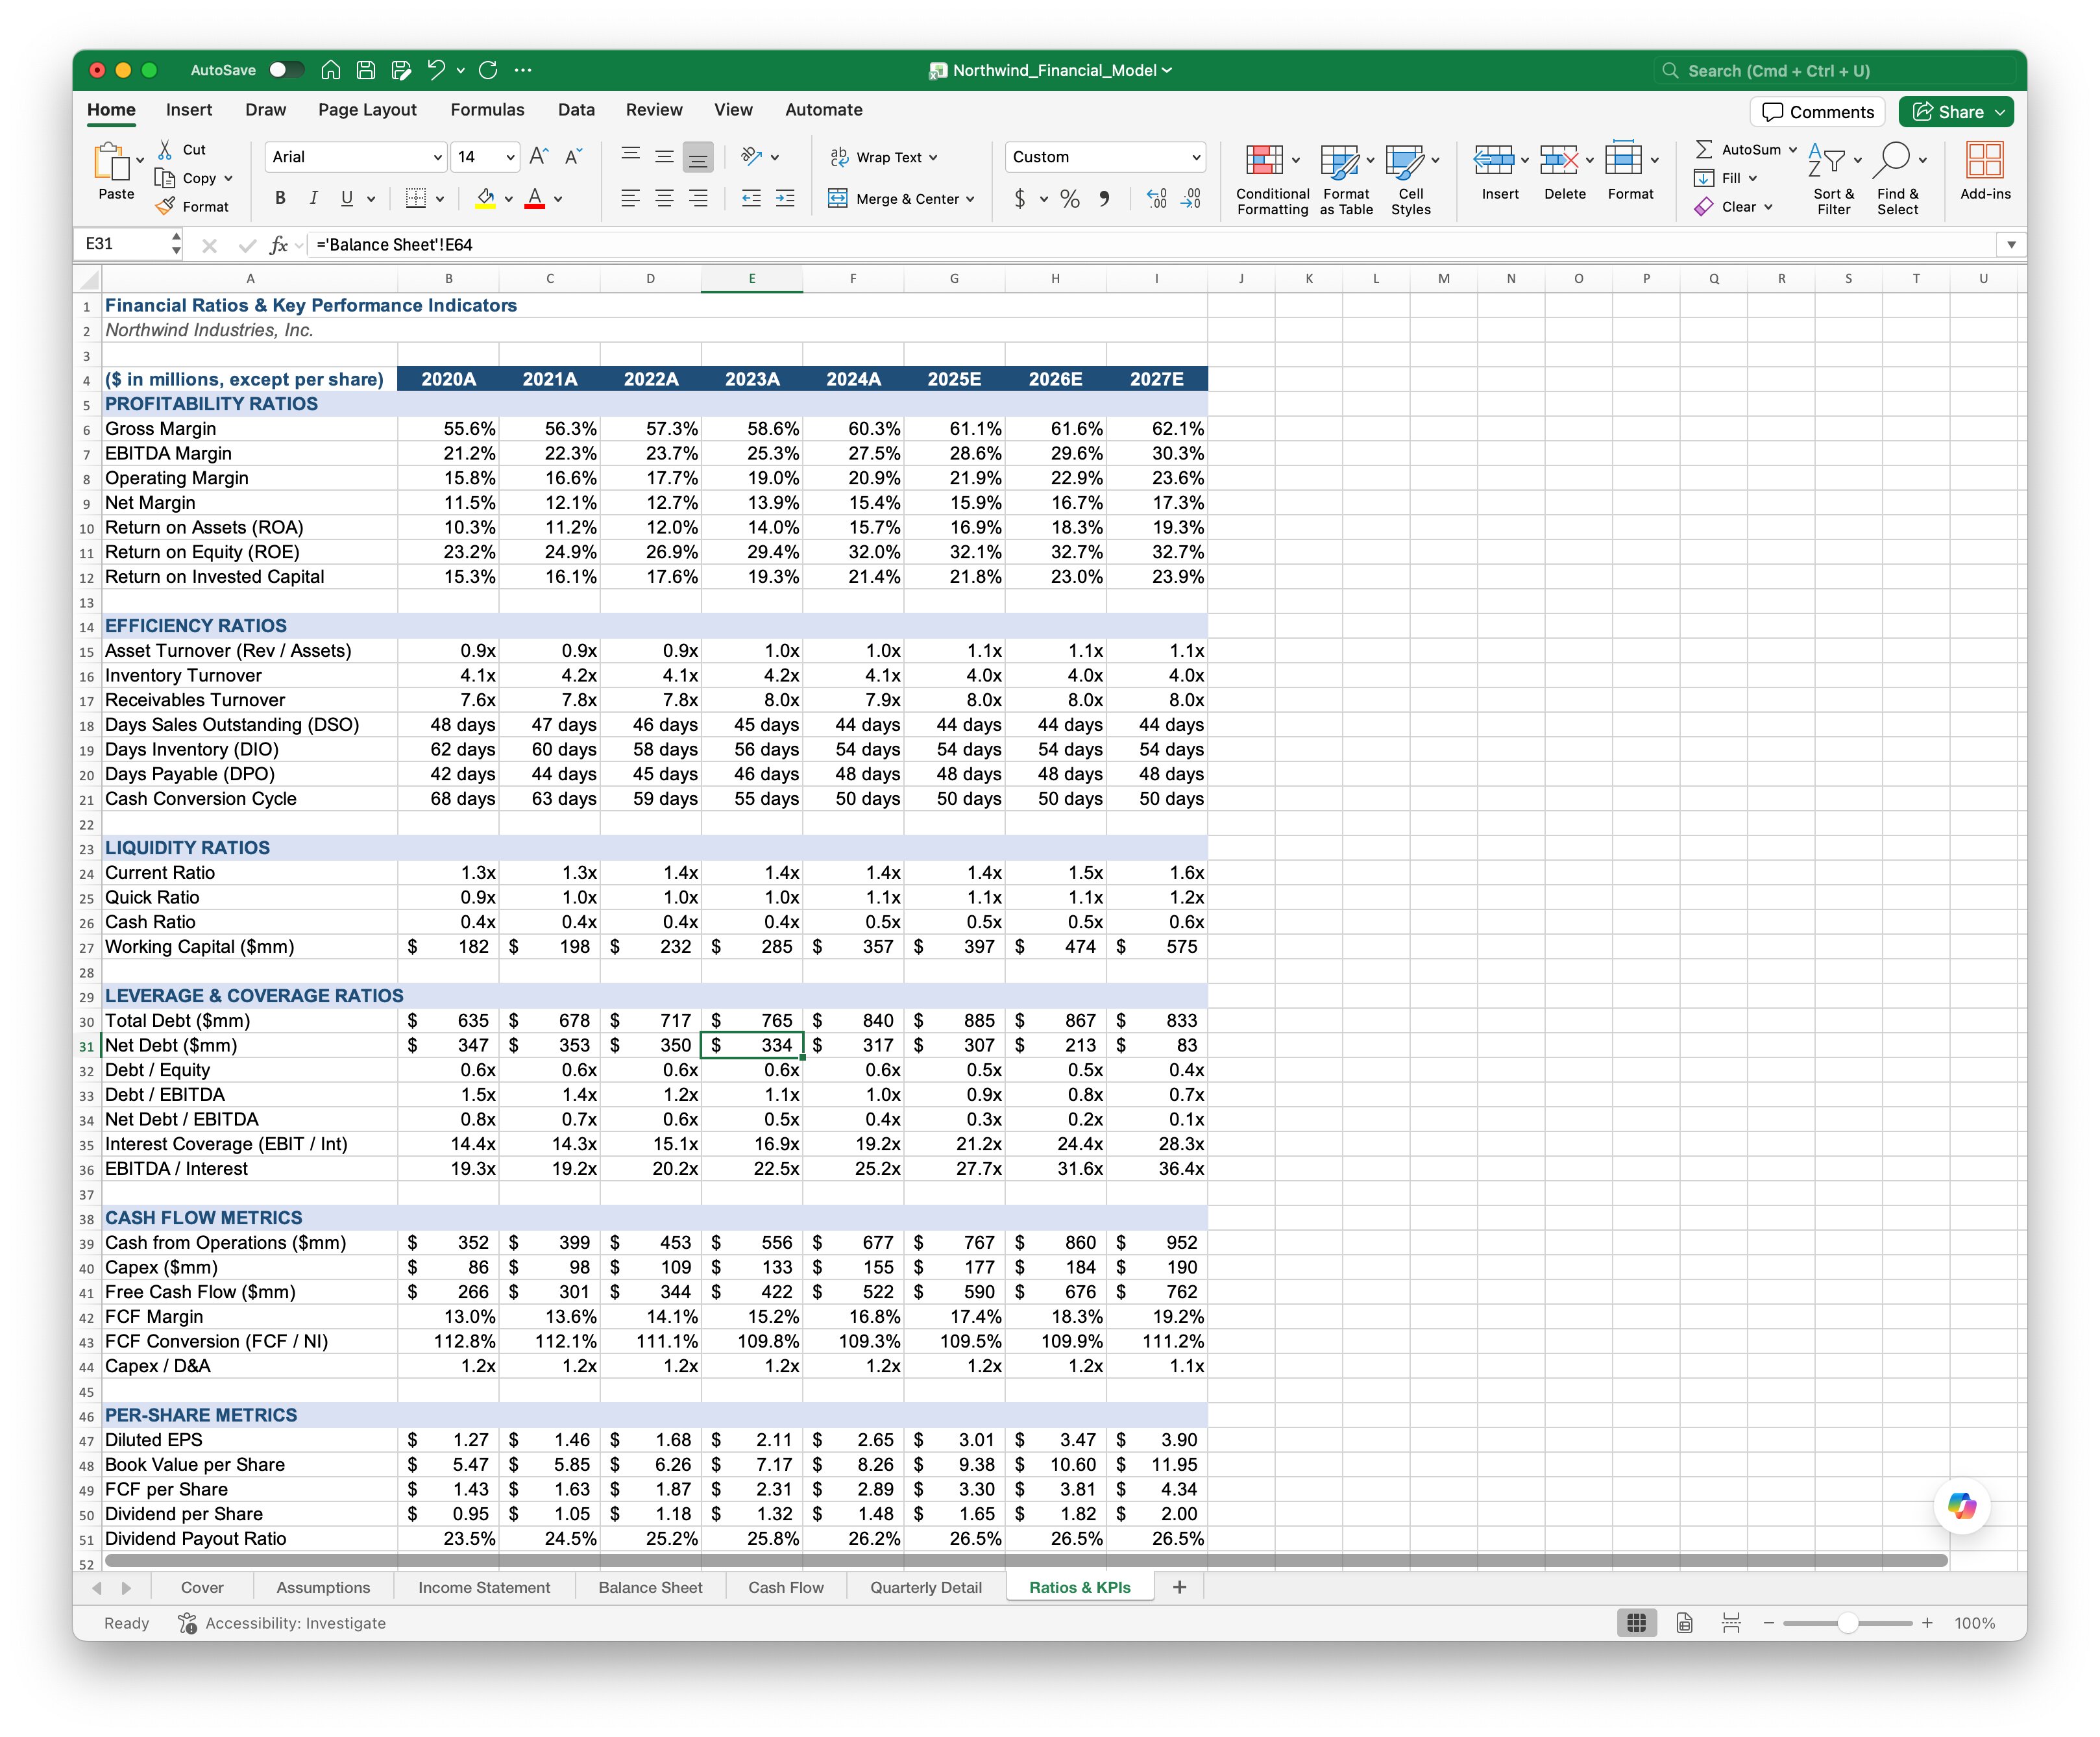This screenshot has height=1737, width=2100.
Task: Click the zoom slider handle
Action: (x=1847, y=1623)
